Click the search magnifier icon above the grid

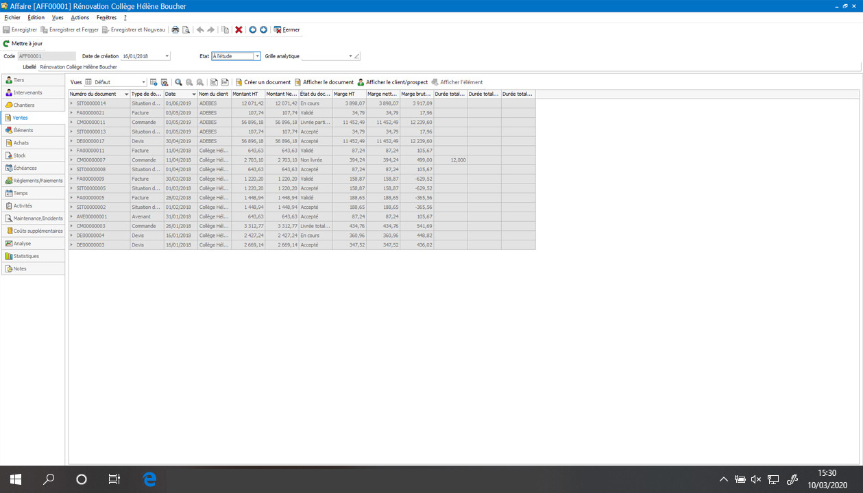point(179,82)
